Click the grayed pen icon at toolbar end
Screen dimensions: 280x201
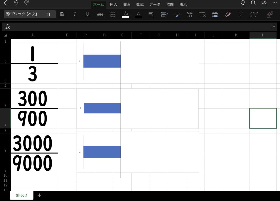click(270, 14)
